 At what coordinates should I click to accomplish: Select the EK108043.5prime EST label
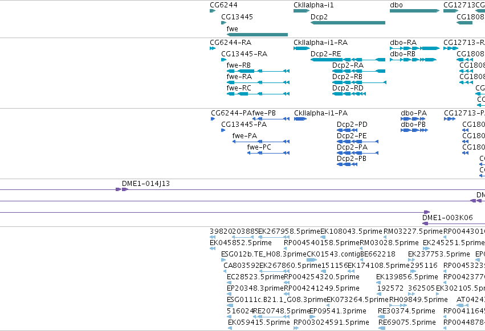click(352, 231)
